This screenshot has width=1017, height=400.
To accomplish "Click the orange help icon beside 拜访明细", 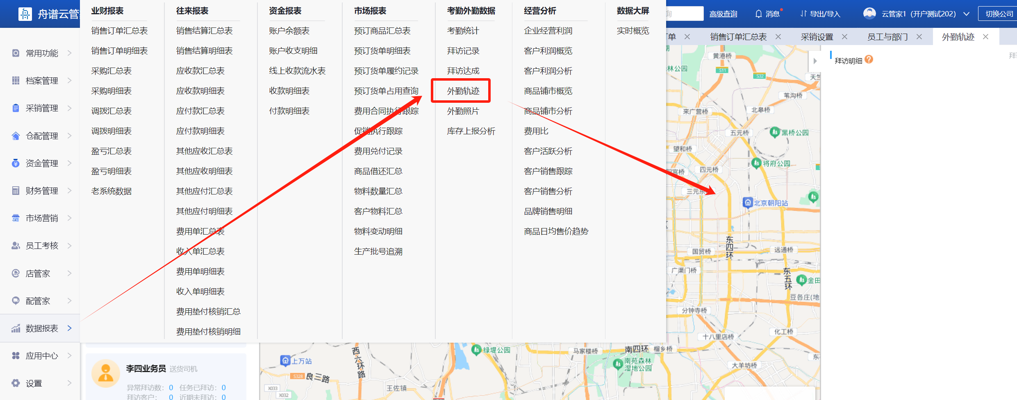I will [869, 60].
